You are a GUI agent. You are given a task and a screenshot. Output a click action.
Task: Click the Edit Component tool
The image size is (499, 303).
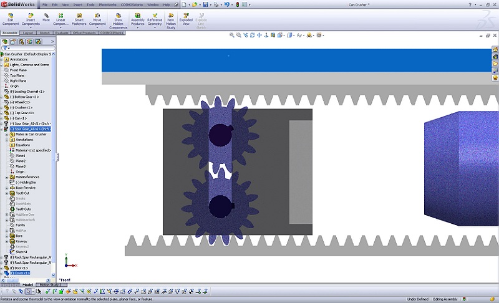tap(12, 19)
